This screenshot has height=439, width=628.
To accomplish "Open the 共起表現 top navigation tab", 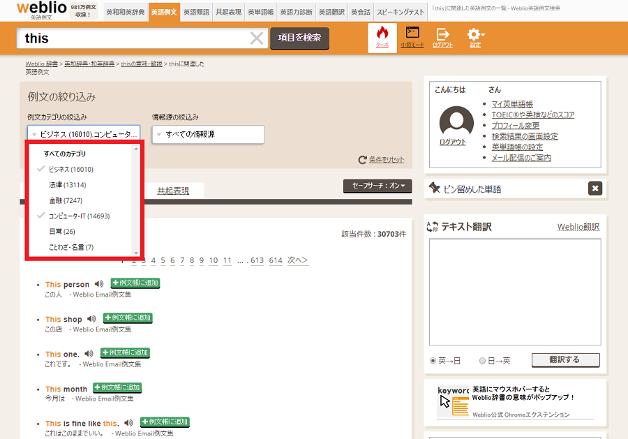I will coord(229,12).
